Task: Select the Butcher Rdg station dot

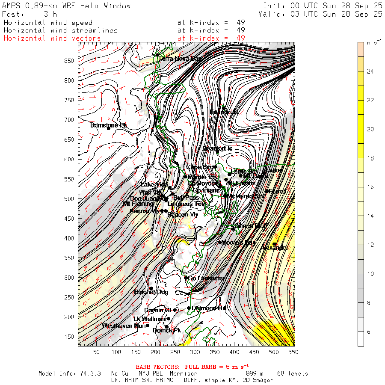Action: click(x=151, y=288)
